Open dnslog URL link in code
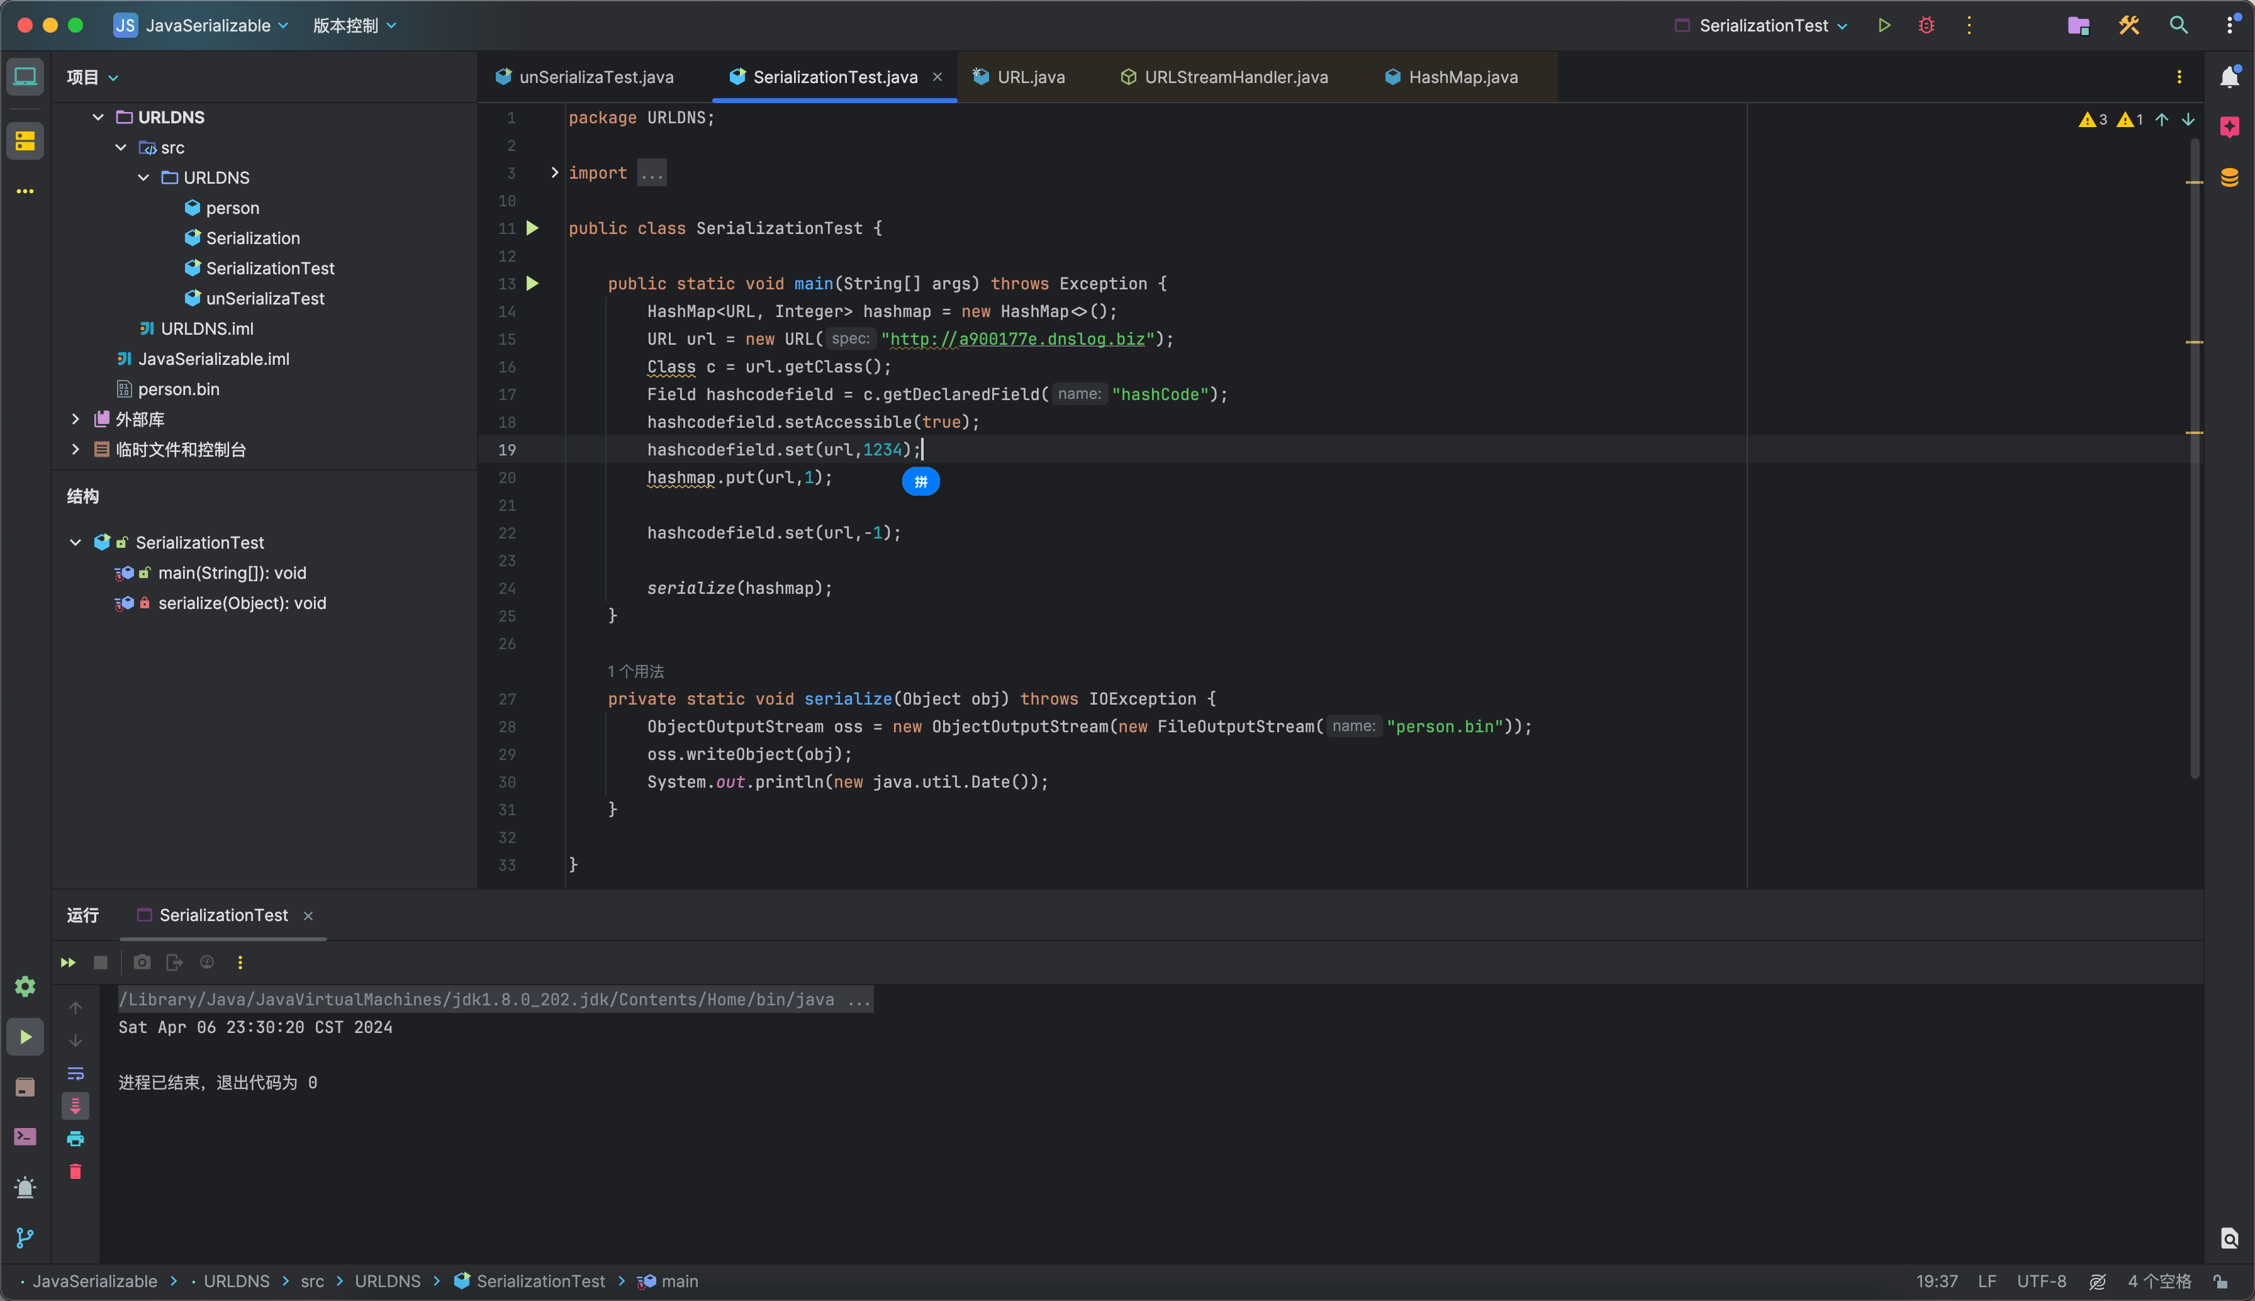Viewport: 2255px width, 1301px height. (1017, 338)
